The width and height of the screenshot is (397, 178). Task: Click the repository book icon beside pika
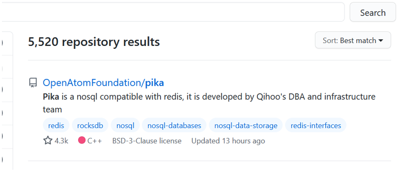coord(33,83)
